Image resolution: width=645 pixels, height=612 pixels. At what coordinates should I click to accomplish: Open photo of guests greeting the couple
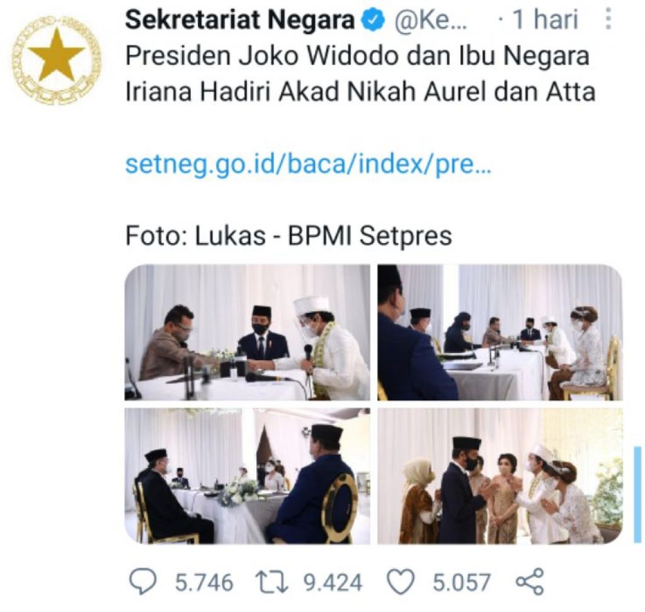click(500, 476)
